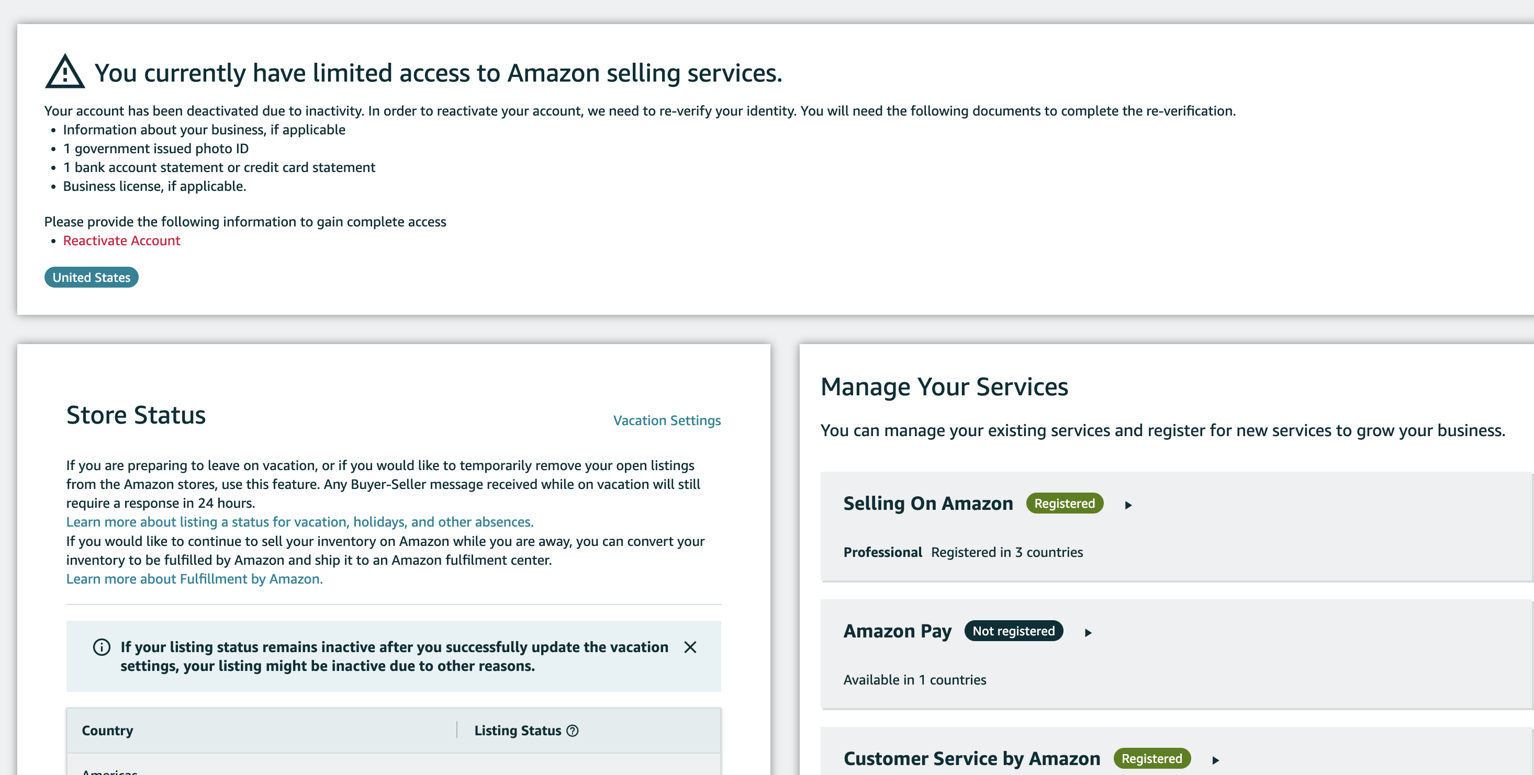Viewport: 1534px width, 775px height.
Task: Select 'Available in 1 countries' text
Action: tap(915, 680)
